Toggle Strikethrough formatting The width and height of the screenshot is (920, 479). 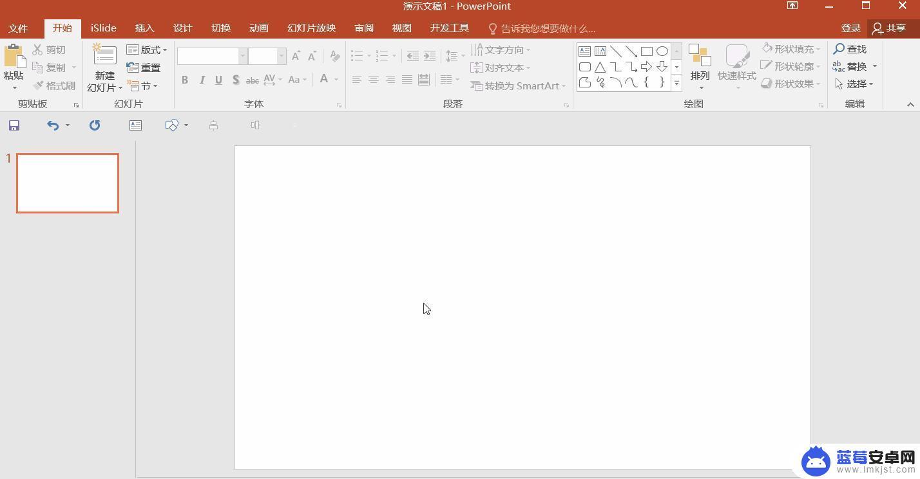pos(253,80)
